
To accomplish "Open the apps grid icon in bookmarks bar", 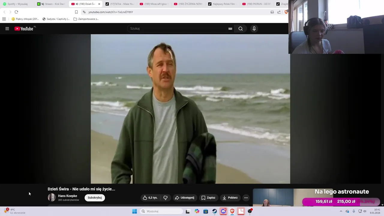I will click(4, 19).
